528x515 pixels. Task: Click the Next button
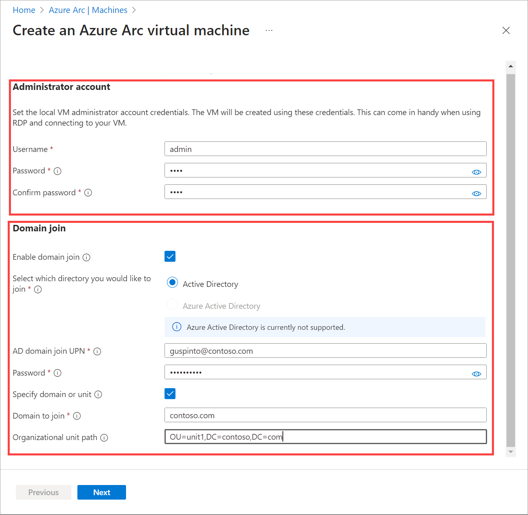pos(101,492)
